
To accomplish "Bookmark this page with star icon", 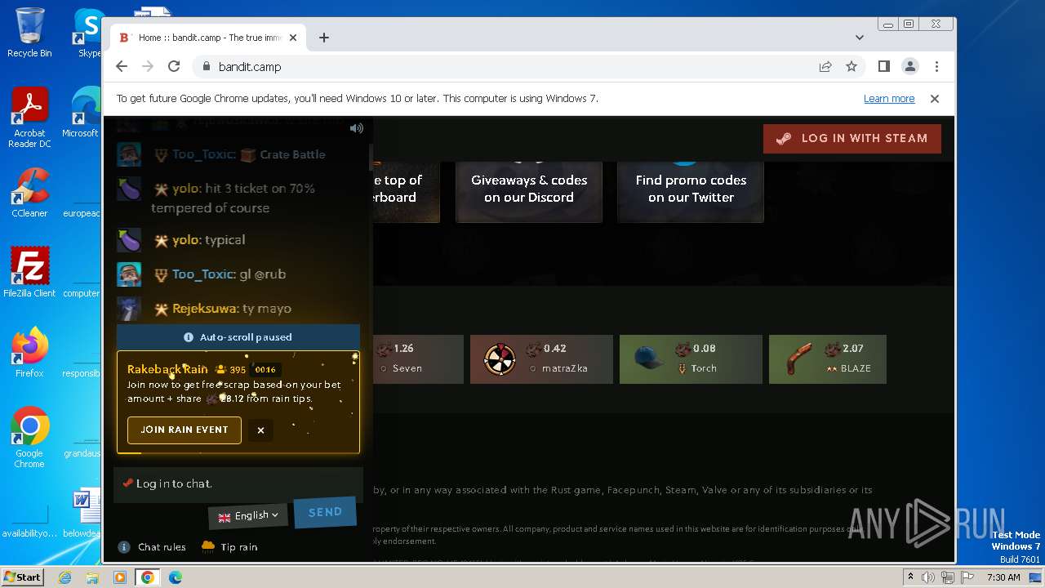I will [x=852, y=67].
